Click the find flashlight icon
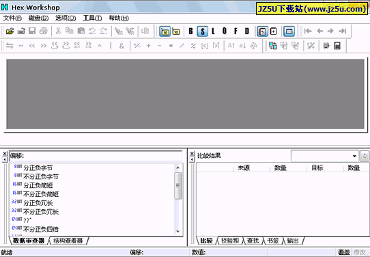The width and height of the screenshot is (370, 257). click(119, 31)
